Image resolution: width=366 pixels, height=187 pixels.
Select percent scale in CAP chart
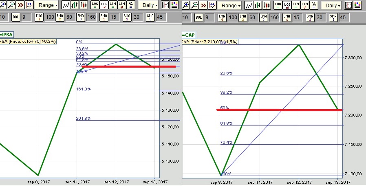[x=314, y=5]
